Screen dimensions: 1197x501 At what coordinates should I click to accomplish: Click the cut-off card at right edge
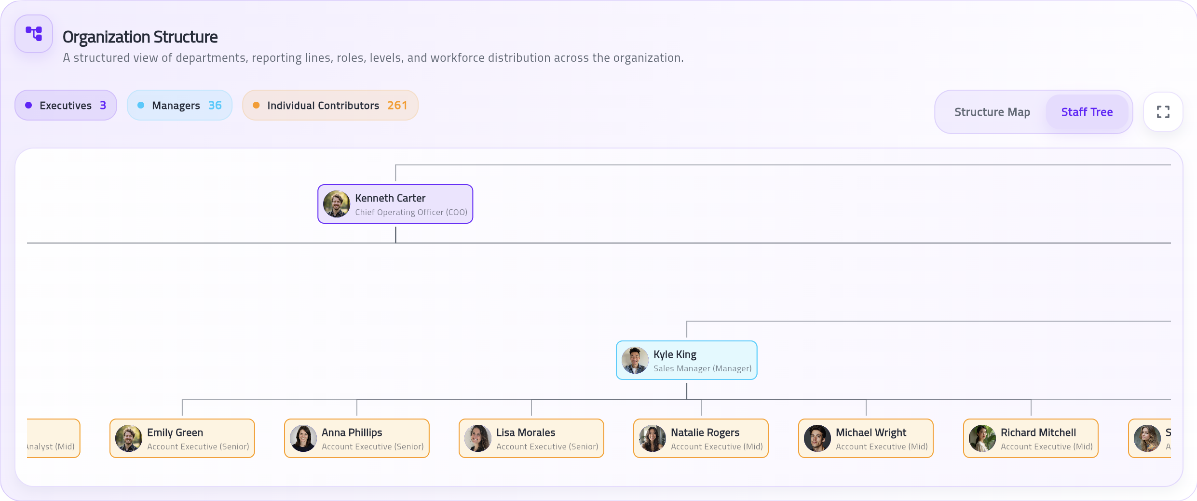point(1150,438)
